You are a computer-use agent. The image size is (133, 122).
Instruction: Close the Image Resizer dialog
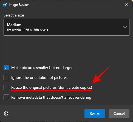point(126,5)
